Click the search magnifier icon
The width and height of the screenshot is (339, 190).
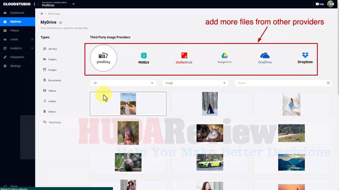[x=328, y=83]
